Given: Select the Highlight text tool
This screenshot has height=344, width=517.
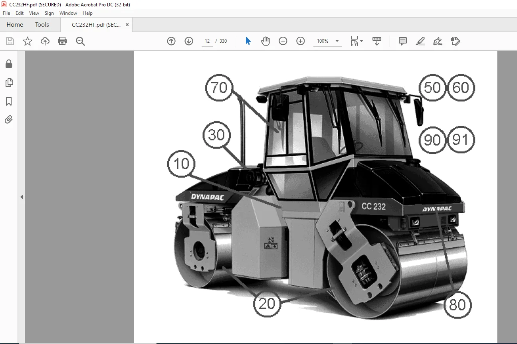Looking at the screenshot, I should (420, 41).
